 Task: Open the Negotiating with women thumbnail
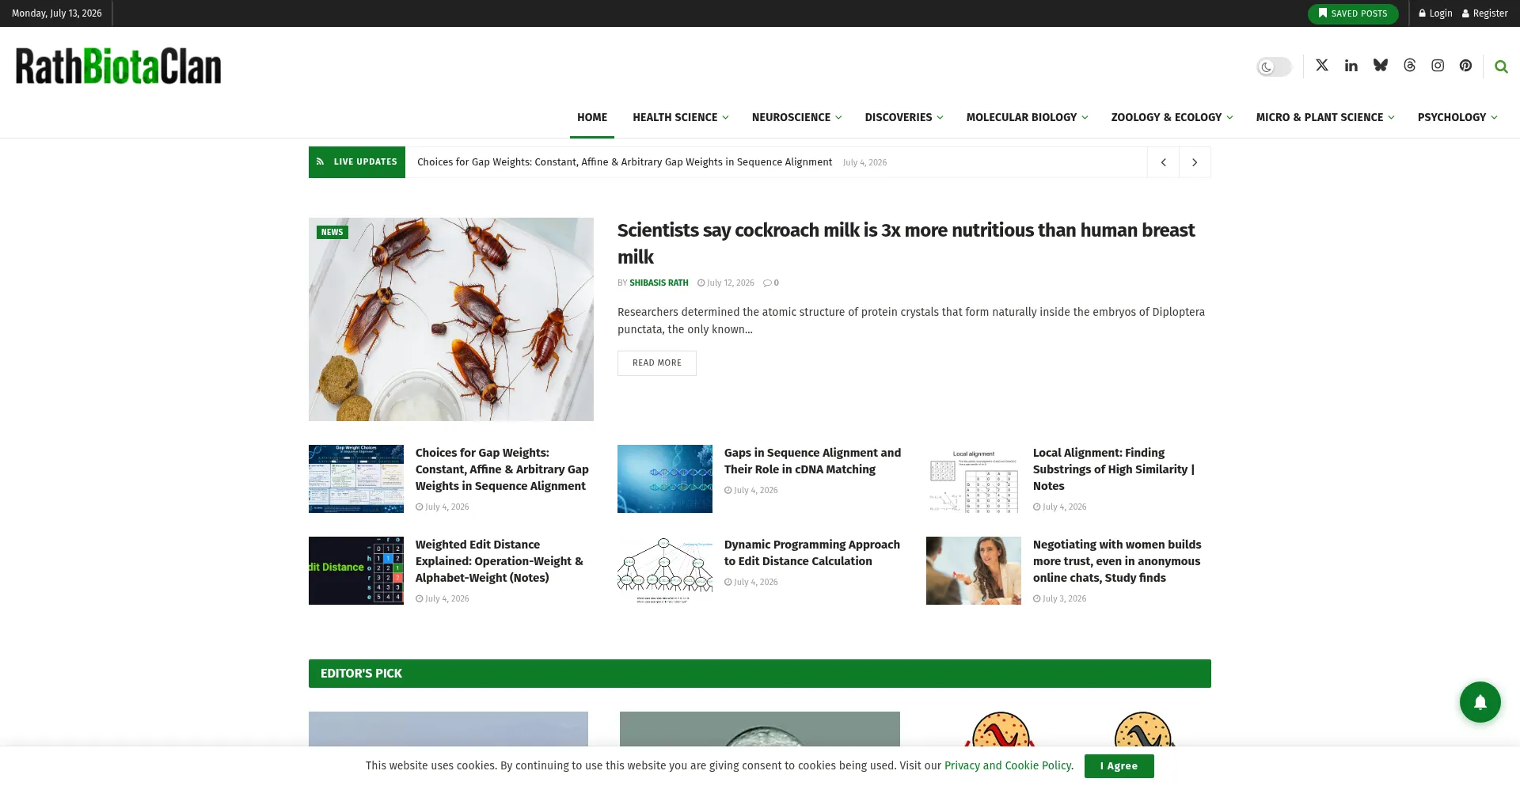point(974,571)
